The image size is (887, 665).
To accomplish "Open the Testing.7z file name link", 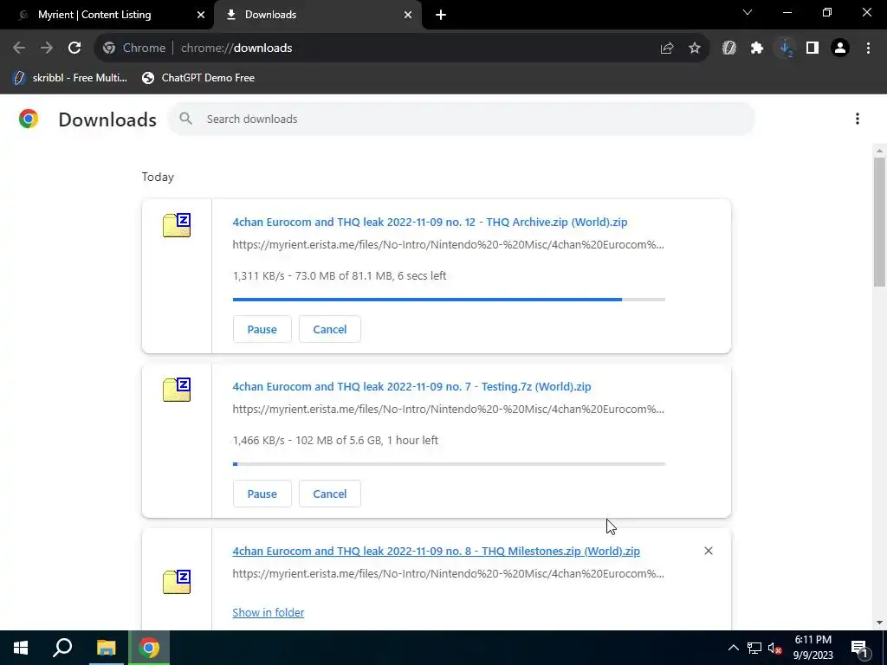I will pyautogui.click(x=411, y=386).
